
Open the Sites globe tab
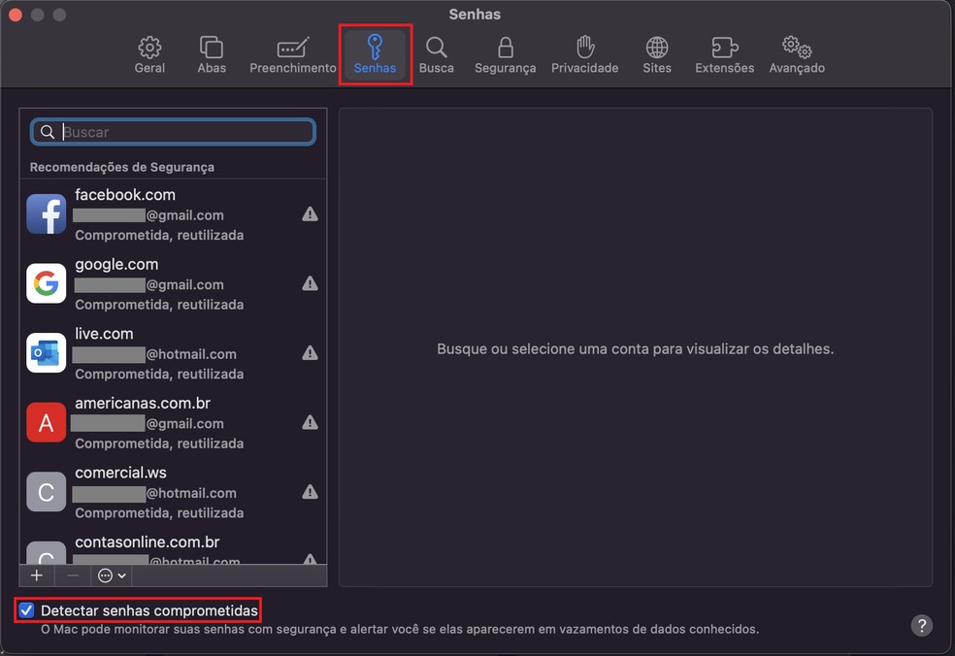[x=656, y=54]
